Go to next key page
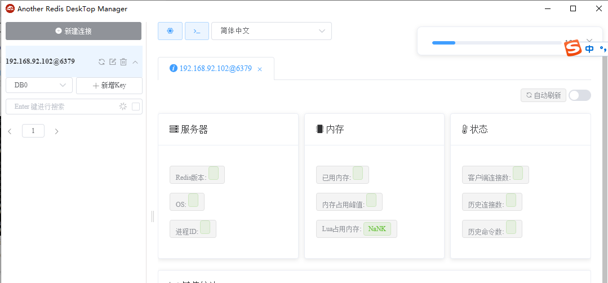This screenshot has height=283, width=608. tap(56, 131)
